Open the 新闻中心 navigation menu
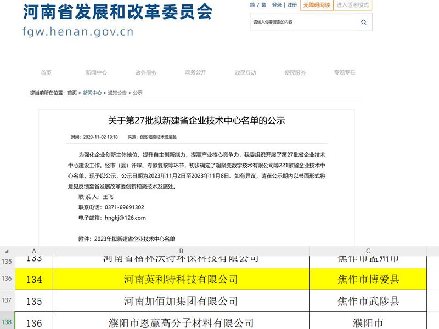Viewport: 439px width, 329px height. point(95,72)
